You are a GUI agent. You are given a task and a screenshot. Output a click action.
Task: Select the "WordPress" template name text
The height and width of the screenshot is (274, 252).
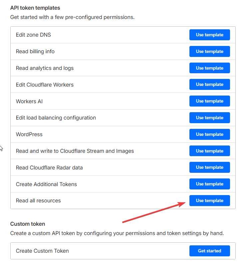point(29,135)
